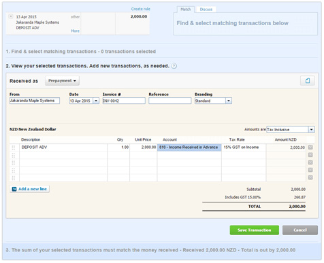Expand the Amounts are Tax Inclusive dropdown

point(312,129)
